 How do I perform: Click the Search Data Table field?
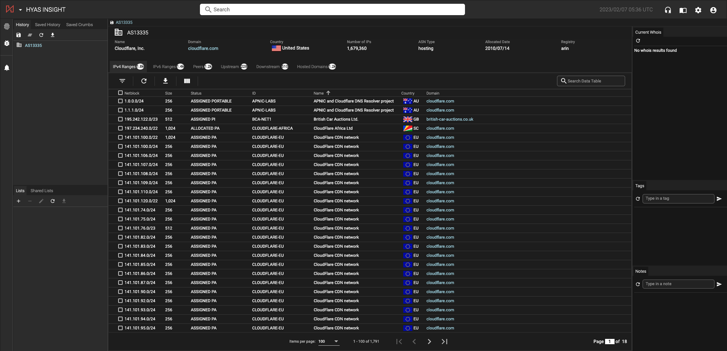tap(591, 81)
